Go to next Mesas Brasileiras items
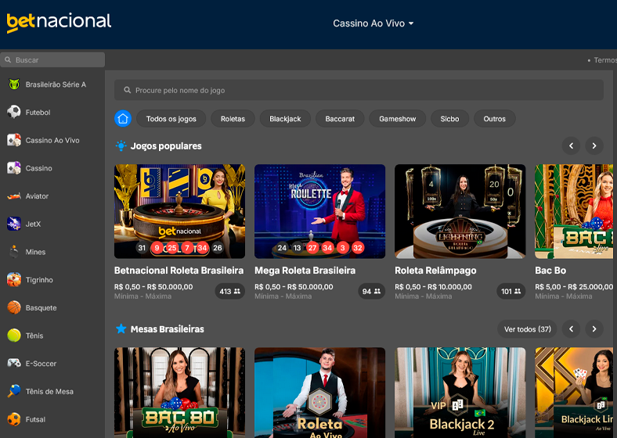Viewport: 617px width, 438px height. pos(594,329)
